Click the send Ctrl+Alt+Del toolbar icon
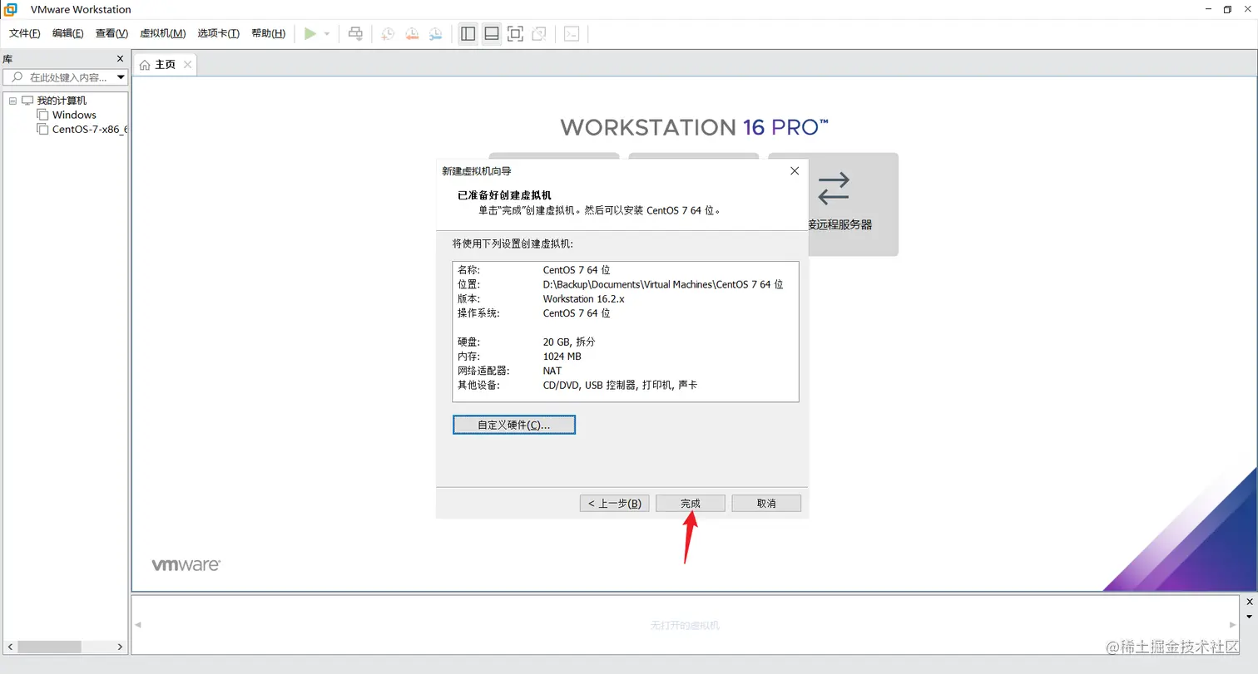The image size is (1258, 674). (x=355, y=33)
